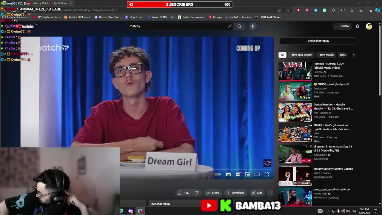
Task: Switch the player to theater mode
Action: point(257,174)
